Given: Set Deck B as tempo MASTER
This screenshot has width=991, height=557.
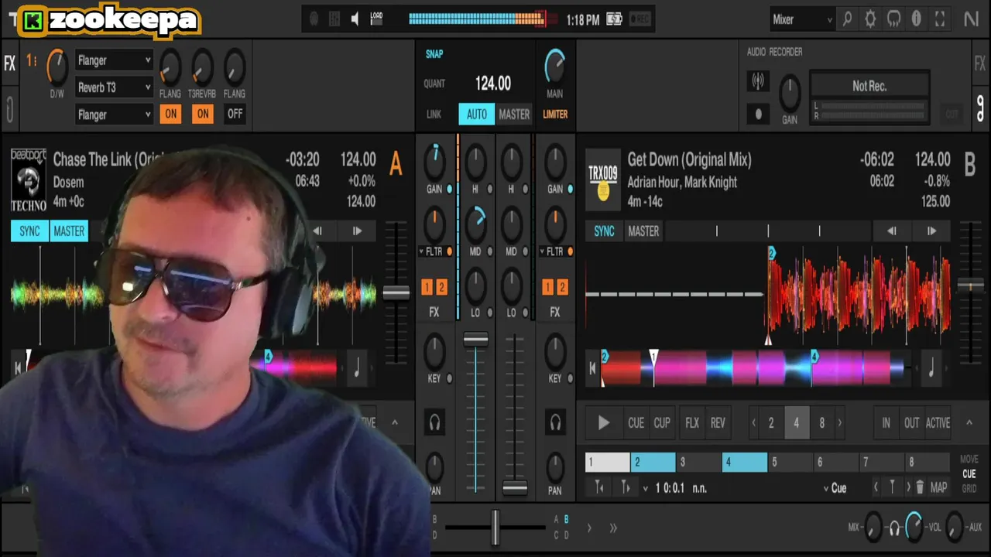Looking at the screenshot, I should [x=643, y=231].
